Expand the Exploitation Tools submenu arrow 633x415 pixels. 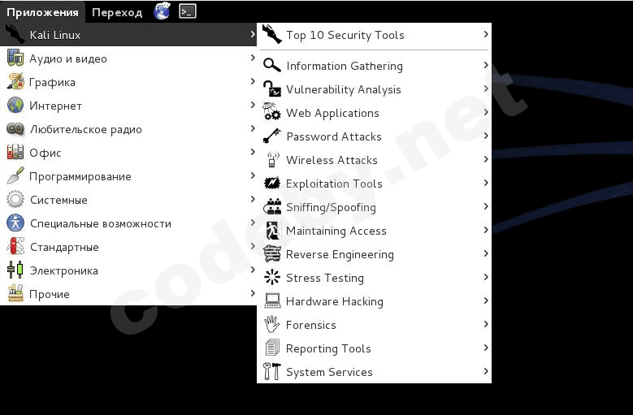pos(486,184)
